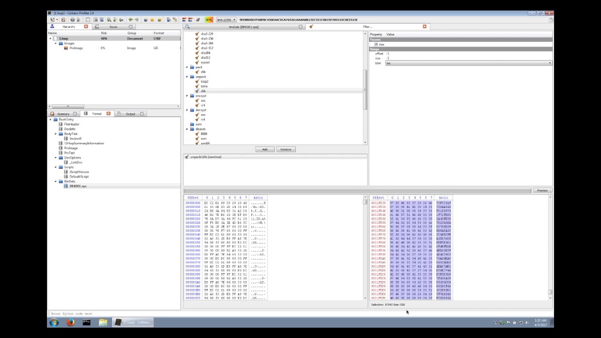
Task: Switch to the Format tab
Action: tap(97, 114)
